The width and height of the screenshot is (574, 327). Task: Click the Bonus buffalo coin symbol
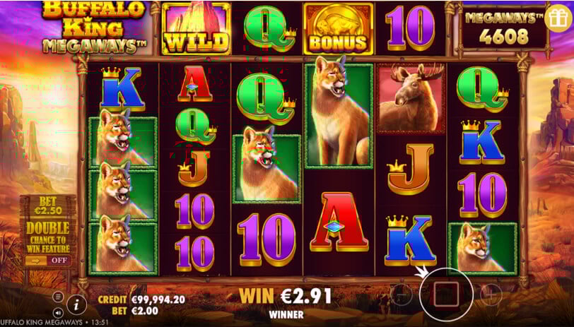pos(338,28)
